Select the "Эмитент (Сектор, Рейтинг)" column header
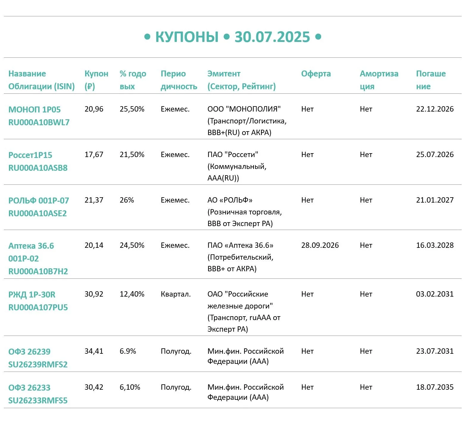467x437 pixels. pos(241,80)
